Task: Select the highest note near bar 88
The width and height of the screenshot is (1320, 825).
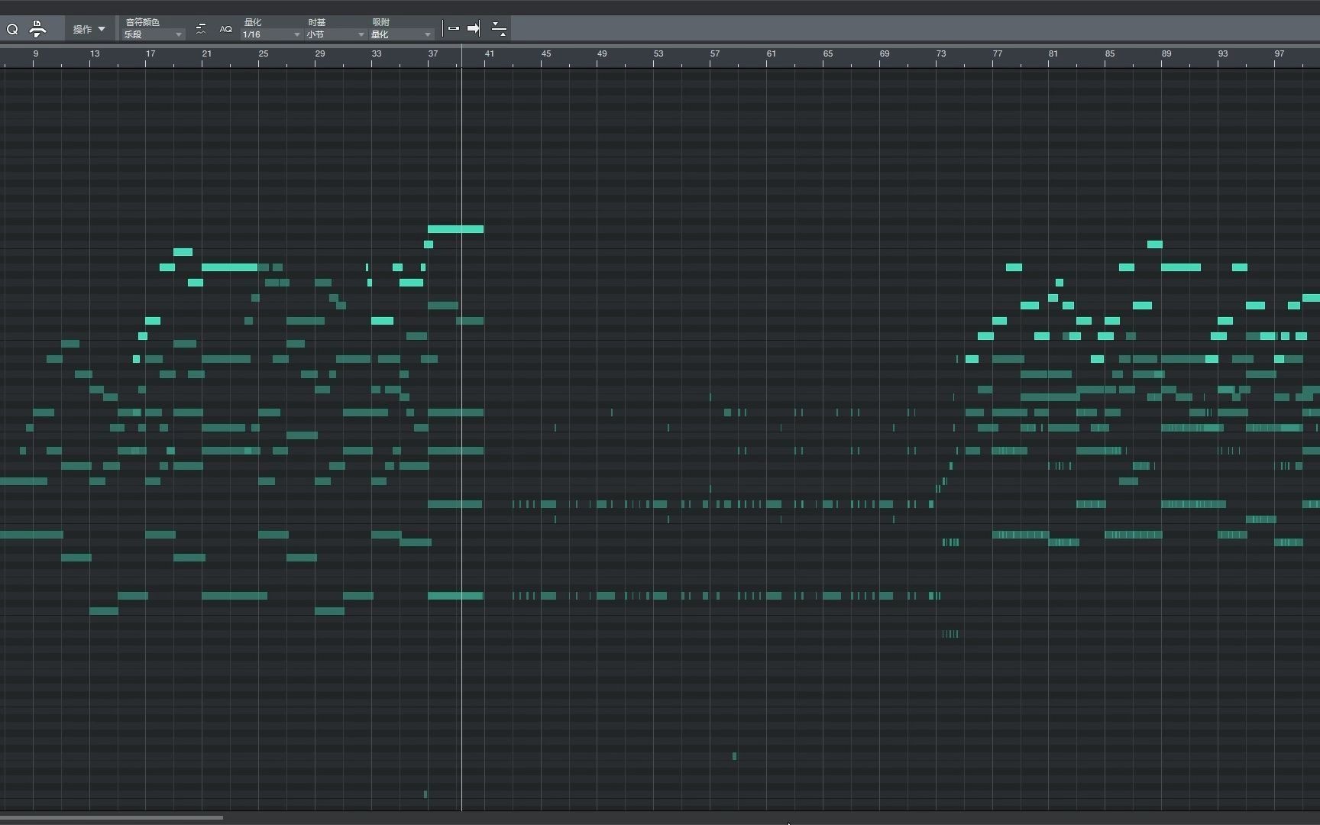Action: click(x=1155, y=244)
